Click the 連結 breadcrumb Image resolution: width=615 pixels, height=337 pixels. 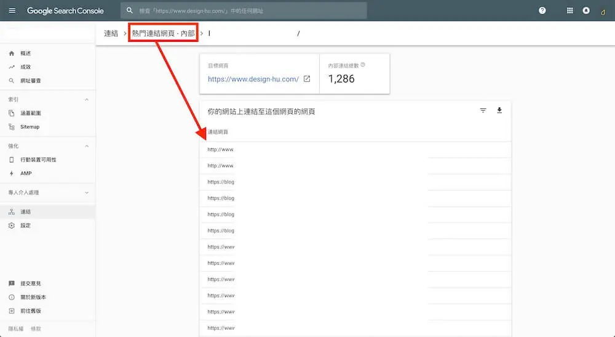(x=111, y=33)
